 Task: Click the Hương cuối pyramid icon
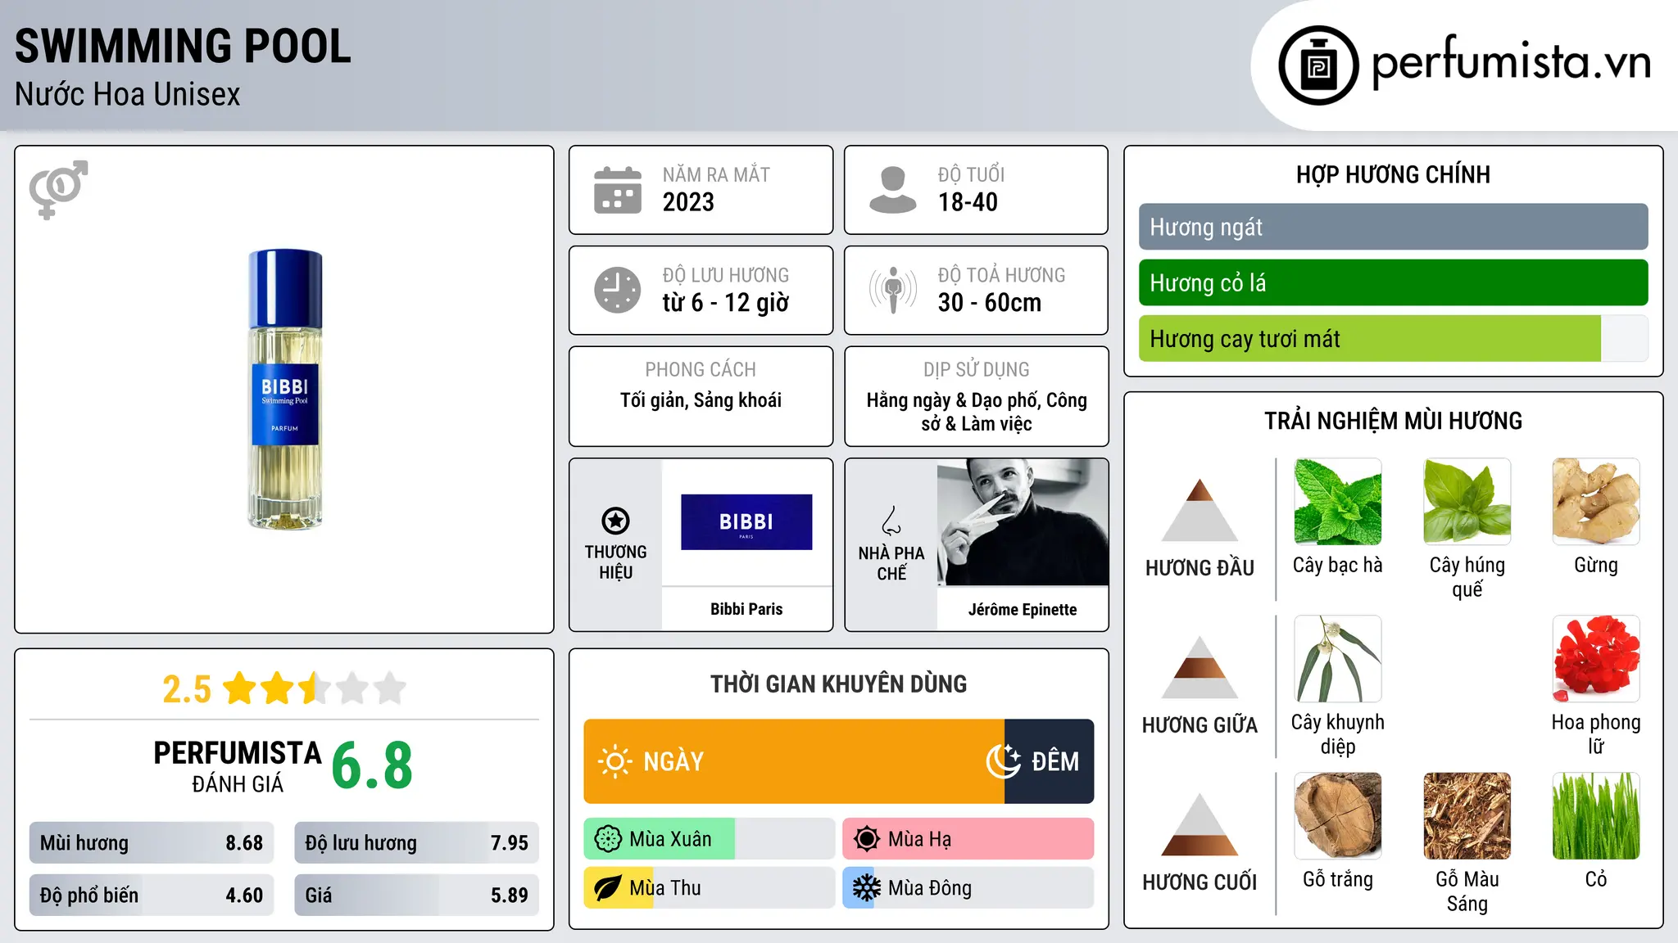click(1200, 824)
